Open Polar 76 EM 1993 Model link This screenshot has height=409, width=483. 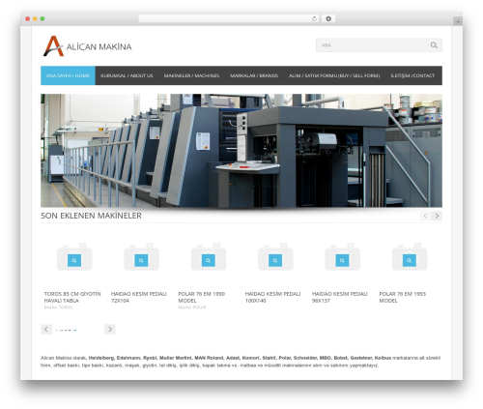(403, 297)
